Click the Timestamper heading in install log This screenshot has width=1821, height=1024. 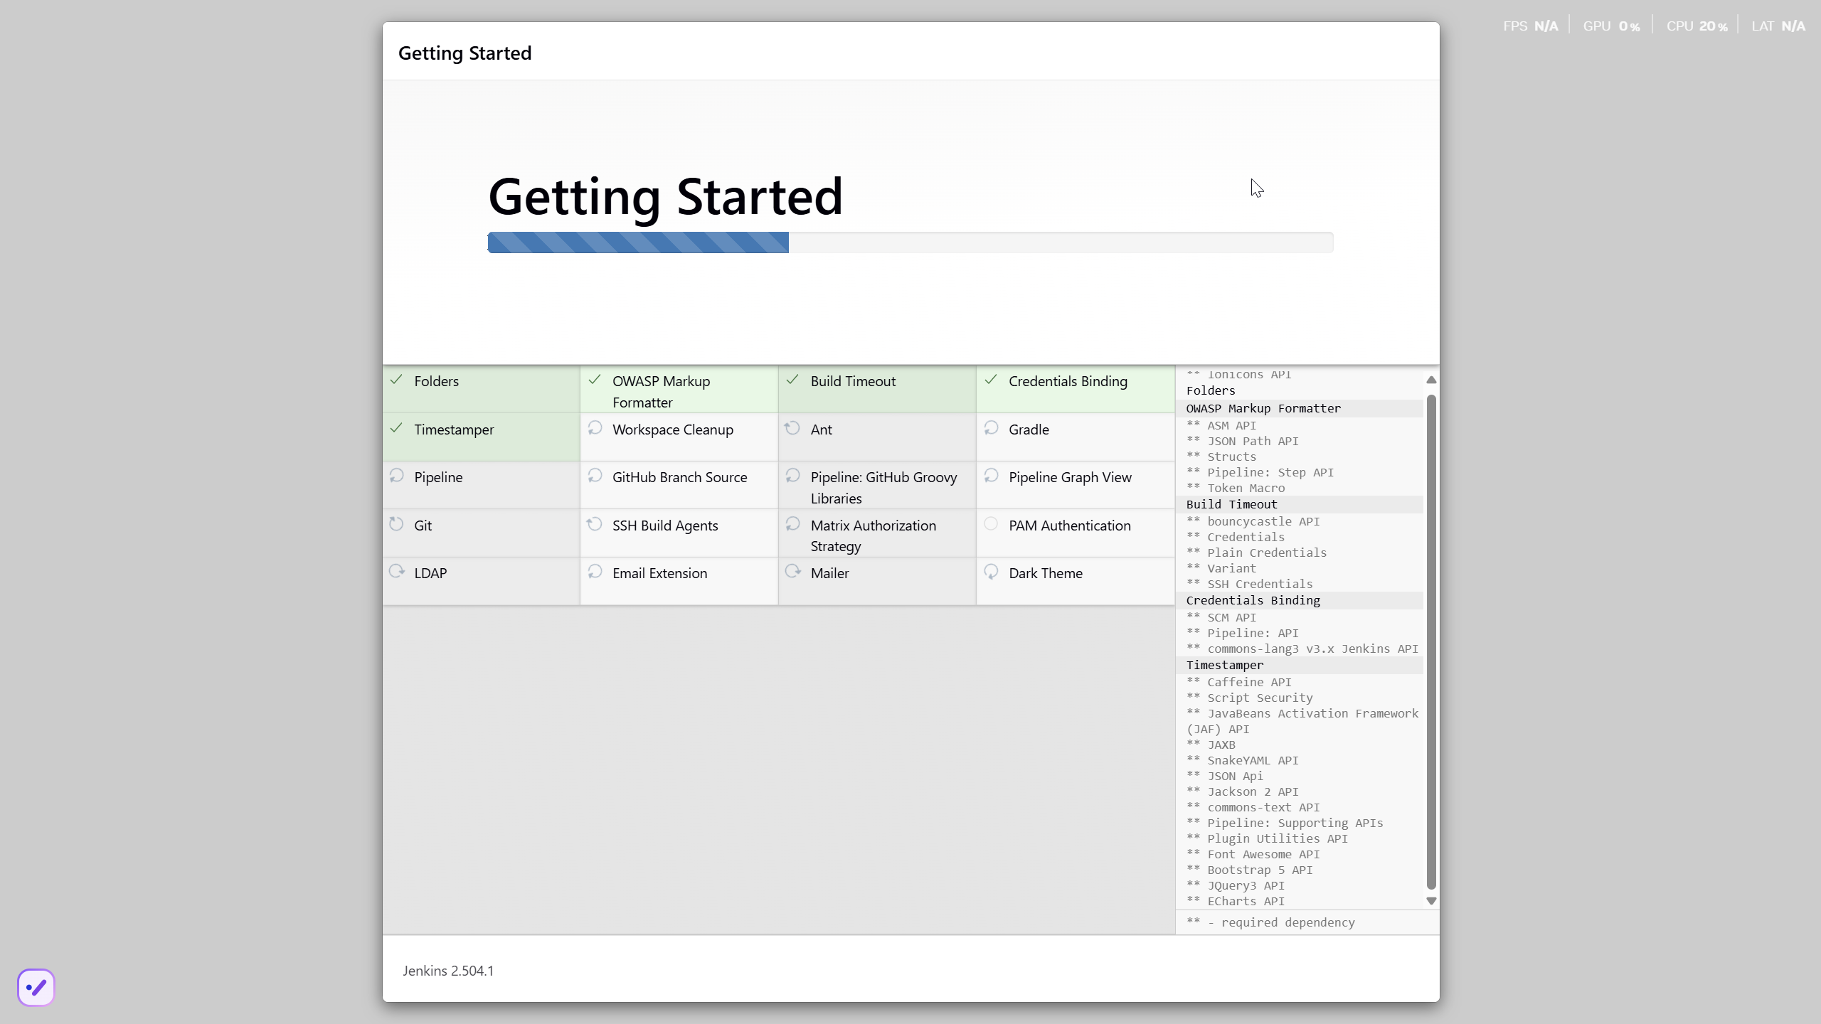pyautogui.click(x=1224, y=665)
